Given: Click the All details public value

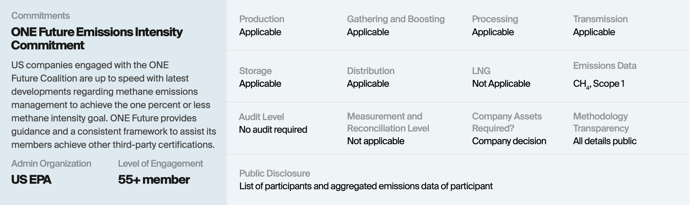Looking at the screenshot, I should [605, 141].
